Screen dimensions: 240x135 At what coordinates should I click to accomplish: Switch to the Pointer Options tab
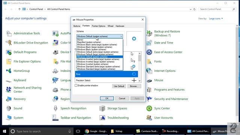(x=98, y=26)
